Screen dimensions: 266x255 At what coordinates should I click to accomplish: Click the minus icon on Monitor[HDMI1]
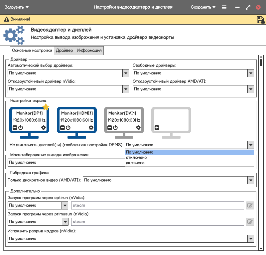(63, 128)
